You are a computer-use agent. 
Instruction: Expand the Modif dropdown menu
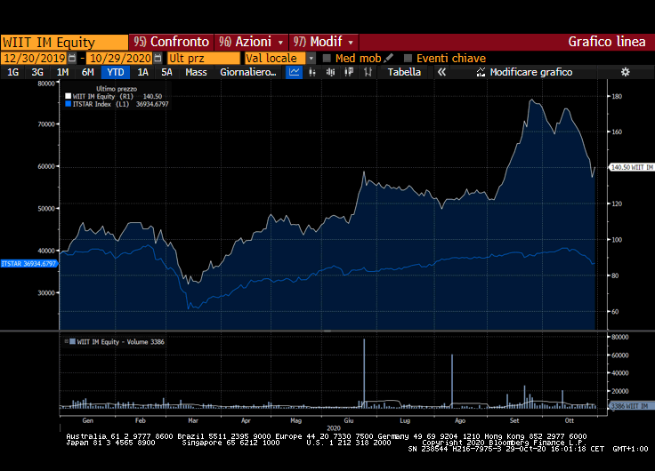click(x=351, y=42)
